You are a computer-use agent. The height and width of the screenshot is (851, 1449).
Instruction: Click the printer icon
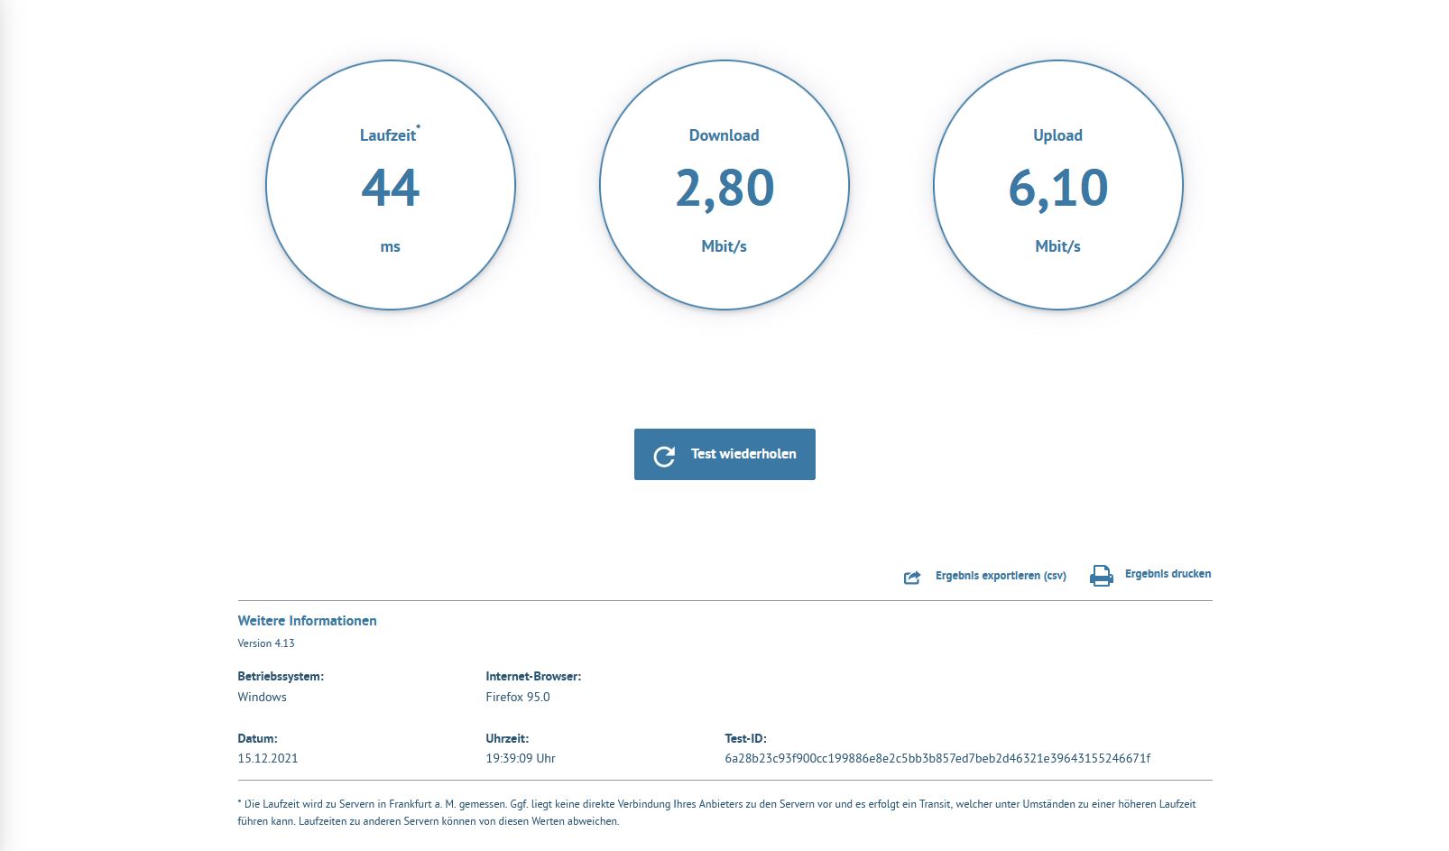(x=1102, y=576)
